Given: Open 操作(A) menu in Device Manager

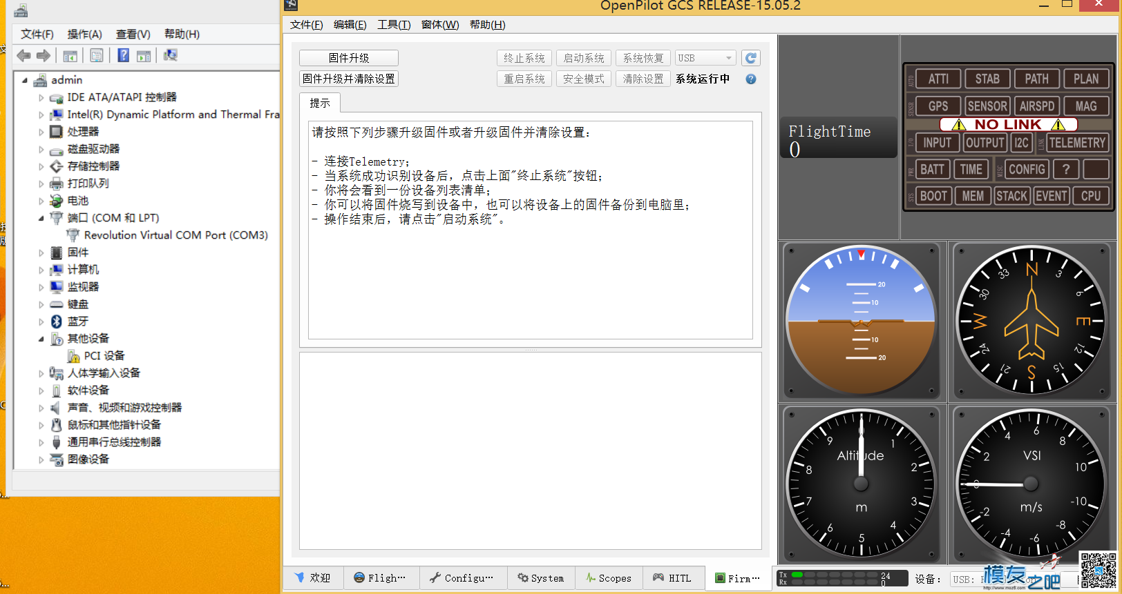Looking at the screenshot, I should [x=84, y=34].
